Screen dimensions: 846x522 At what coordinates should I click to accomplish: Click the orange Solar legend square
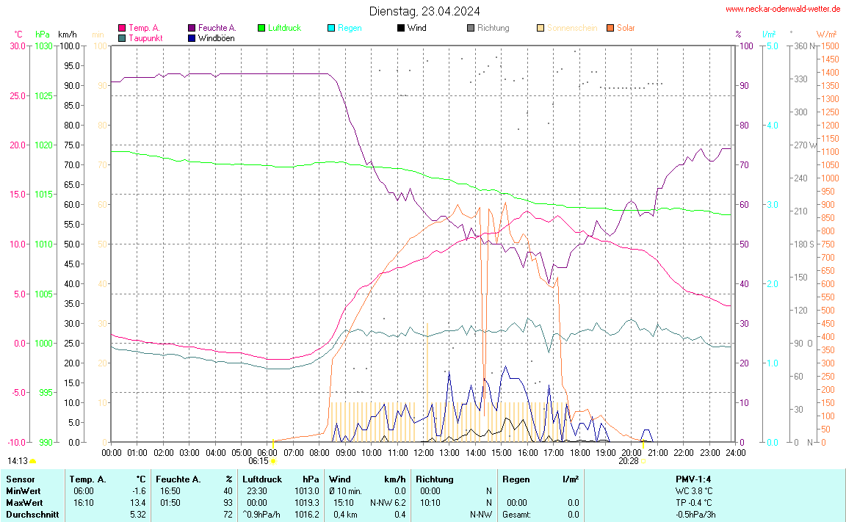(610, 28)
